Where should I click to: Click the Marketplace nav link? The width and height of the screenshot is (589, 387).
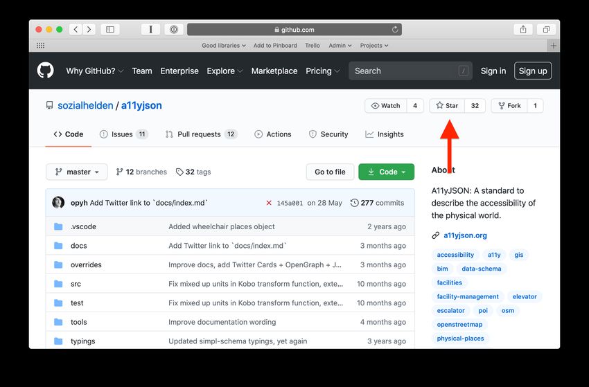(274, 71)
